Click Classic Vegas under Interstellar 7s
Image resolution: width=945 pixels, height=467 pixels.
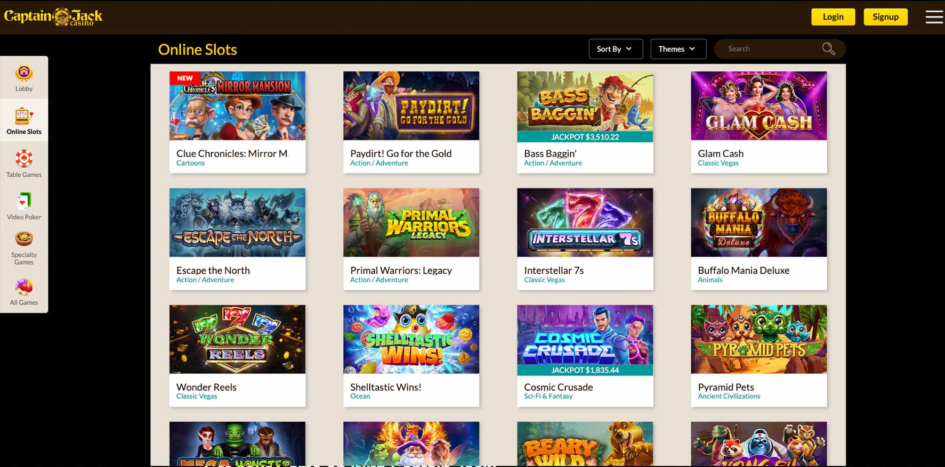click(x=544, y=280)
